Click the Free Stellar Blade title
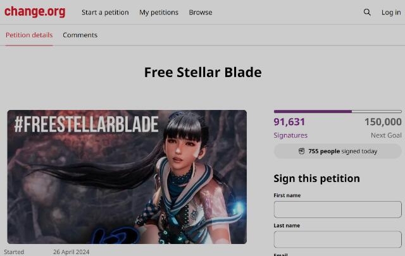This screenshot has height=256, width=405. pyautogui.click(x=202, y=72)
